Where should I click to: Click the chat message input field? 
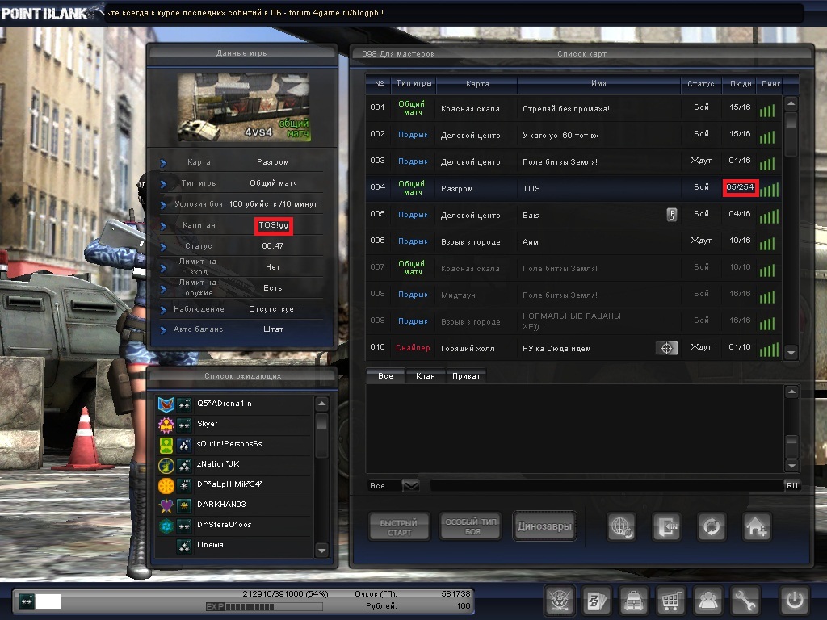pos(607,485)
